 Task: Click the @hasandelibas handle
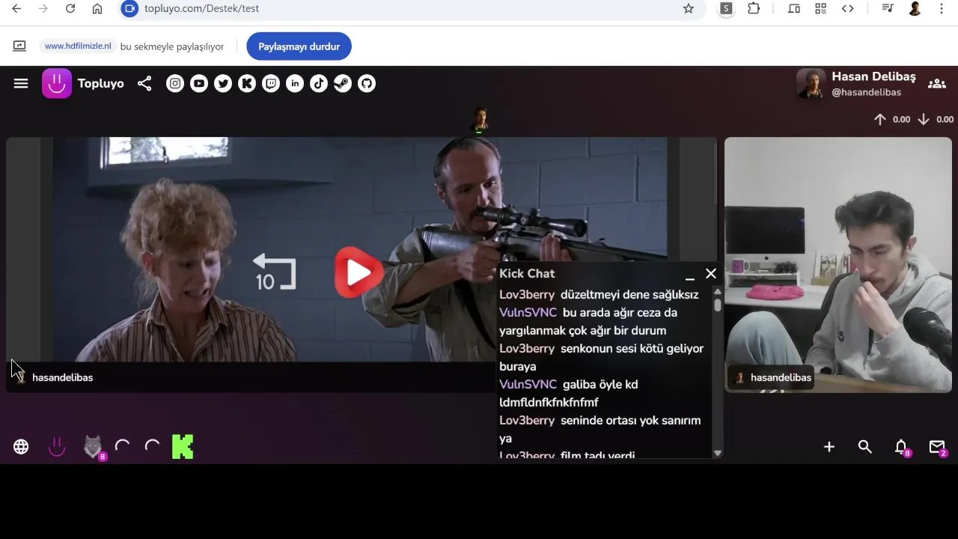(867, 92)
